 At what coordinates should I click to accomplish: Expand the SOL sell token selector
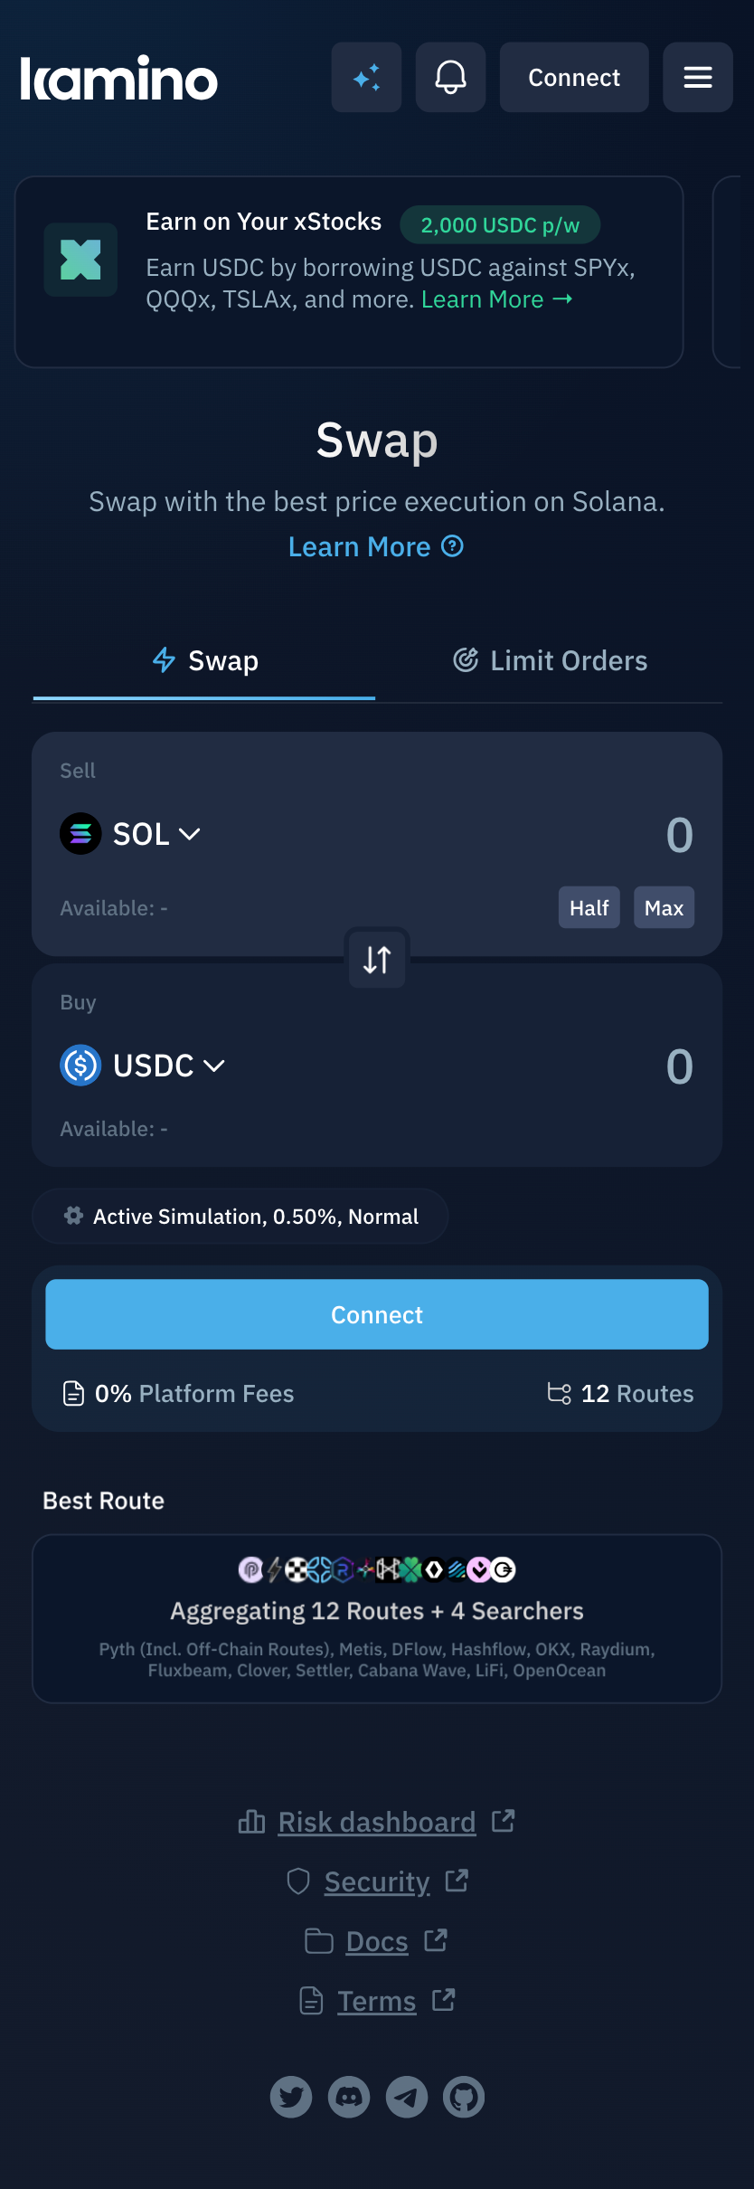click(131, 834)
